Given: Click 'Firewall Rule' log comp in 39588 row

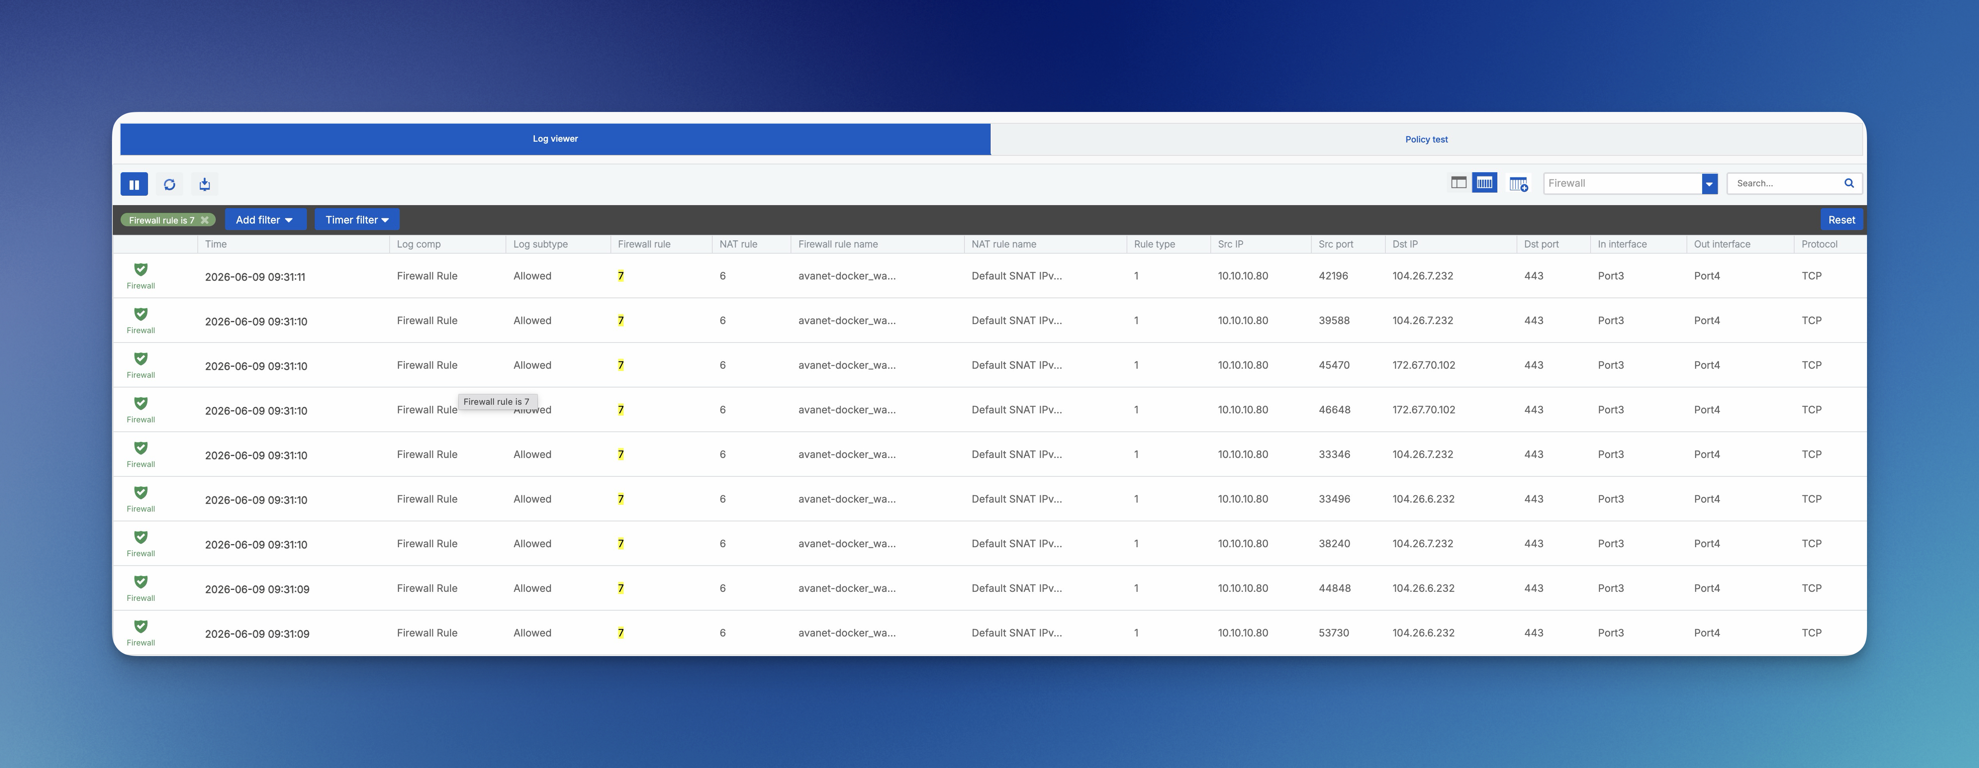Looking at the screenshot, I should [x=427, y=320].
